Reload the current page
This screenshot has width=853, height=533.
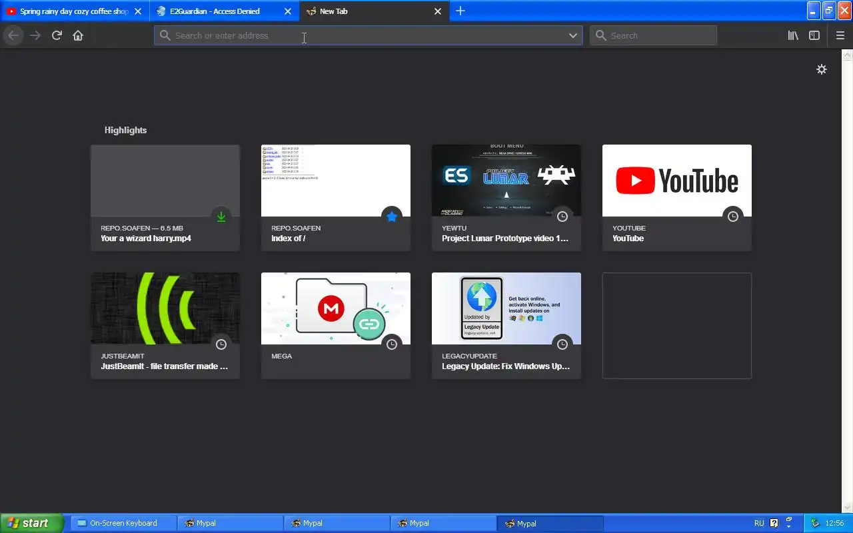[57, 35]
